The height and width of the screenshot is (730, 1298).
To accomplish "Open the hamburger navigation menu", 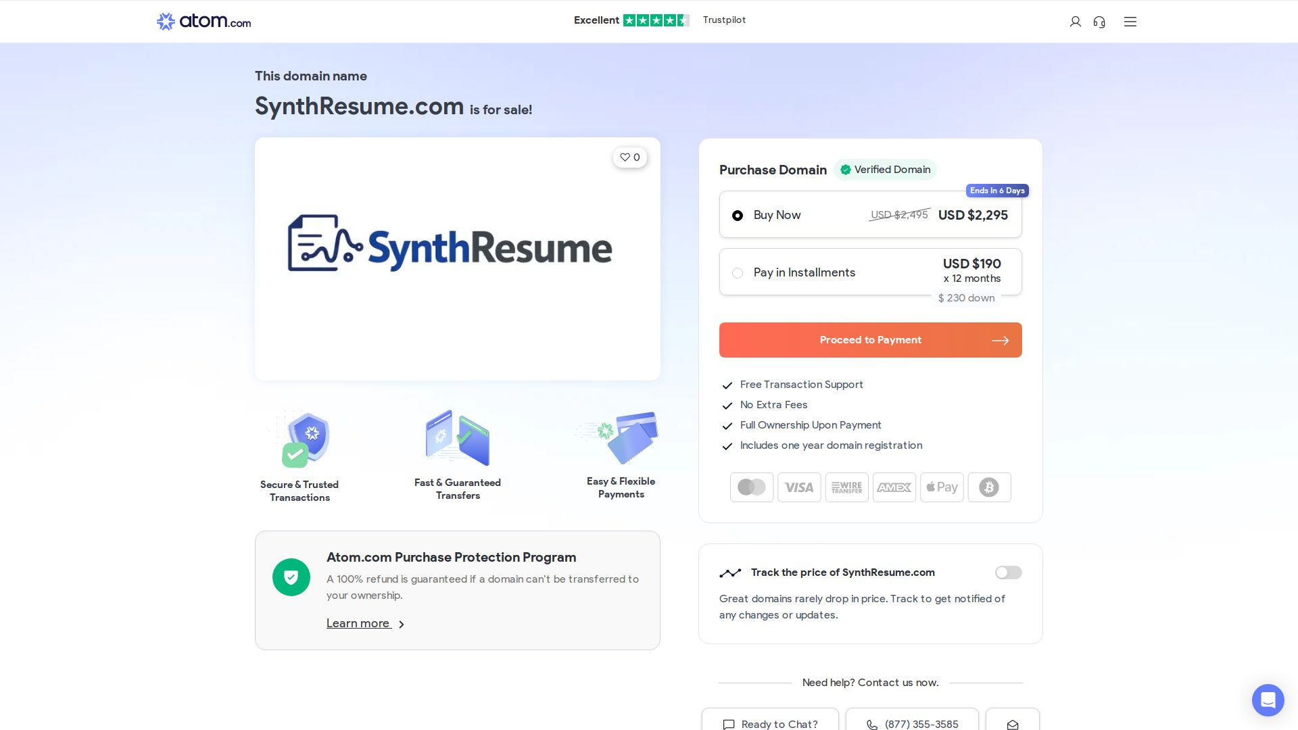I will point(1130,22).
